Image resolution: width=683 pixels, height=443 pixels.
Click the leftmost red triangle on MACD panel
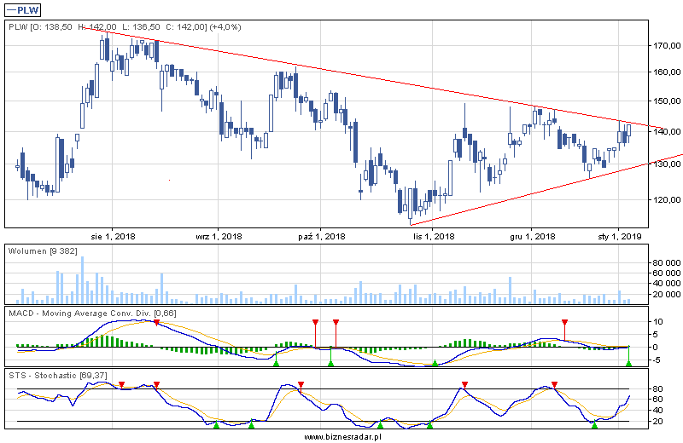click(156, 322)
